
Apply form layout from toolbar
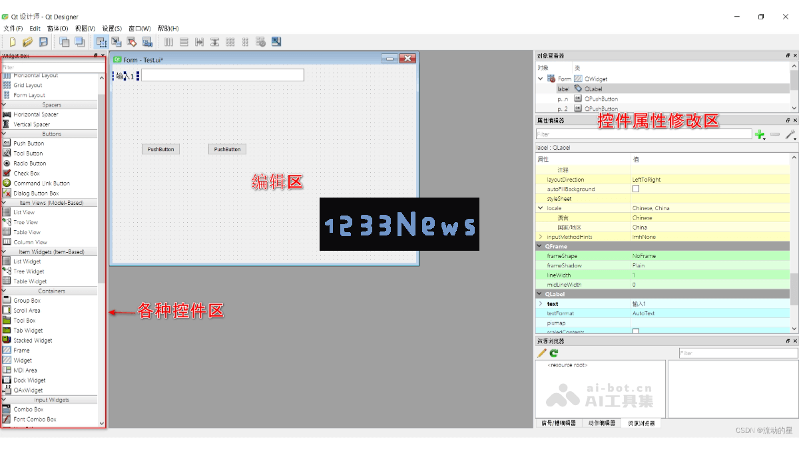coord(246,42)
